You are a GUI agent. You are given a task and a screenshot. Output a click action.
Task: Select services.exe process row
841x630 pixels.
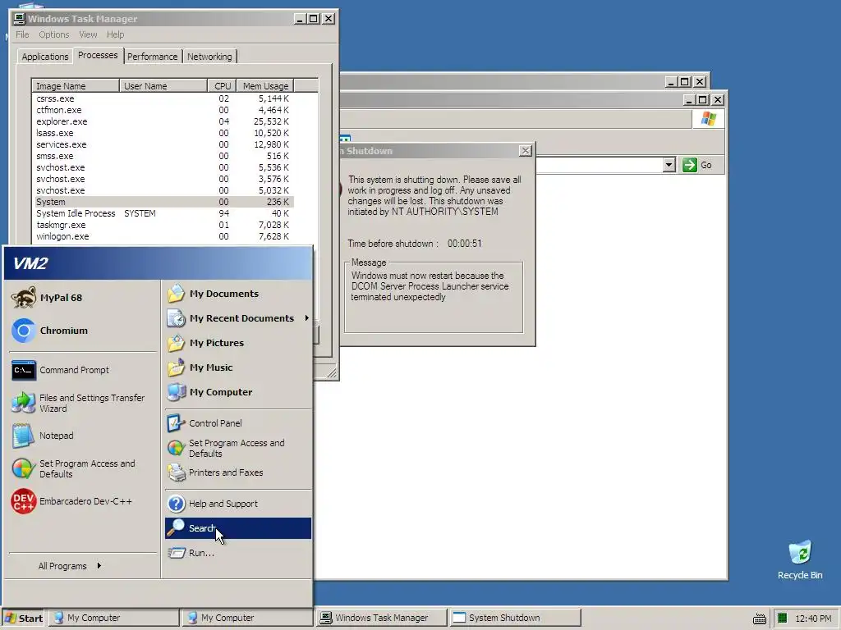[x=163, y=144]
